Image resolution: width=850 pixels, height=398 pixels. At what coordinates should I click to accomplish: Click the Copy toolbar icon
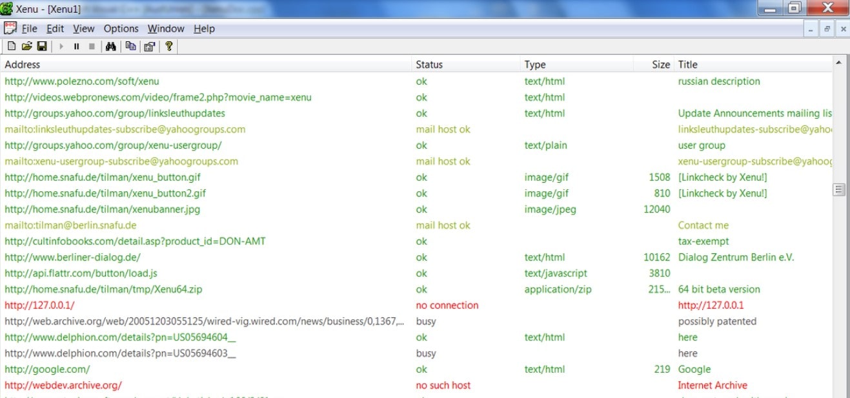[x=130, y=47]
